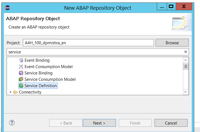Click the Service Consumption Model icon

pyautogui.click(x=21, y=79)
